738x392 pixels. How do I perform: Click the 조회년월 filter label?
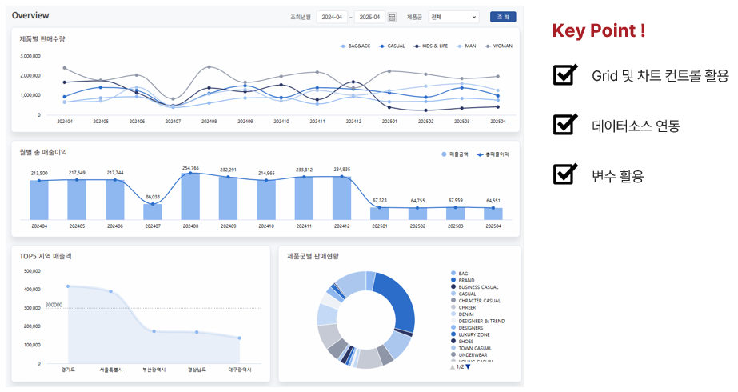click(x=301, y=17)
